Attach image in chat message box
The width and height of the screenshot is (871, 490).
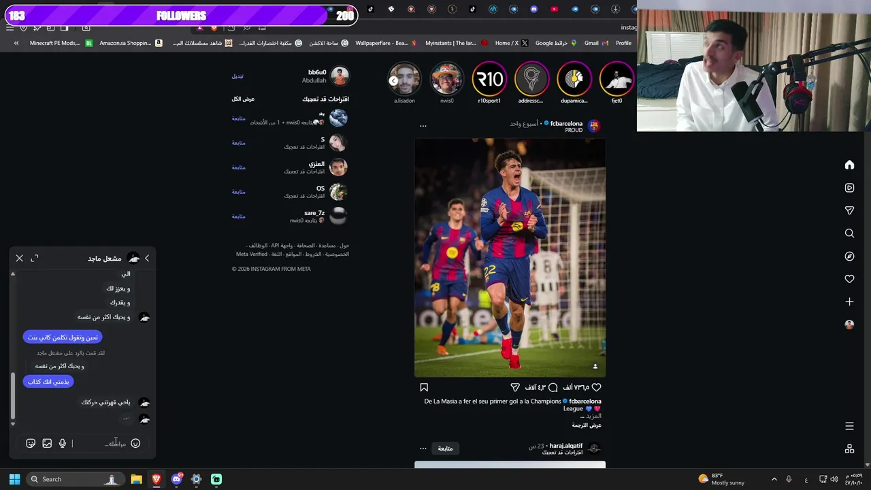point(47,443)
